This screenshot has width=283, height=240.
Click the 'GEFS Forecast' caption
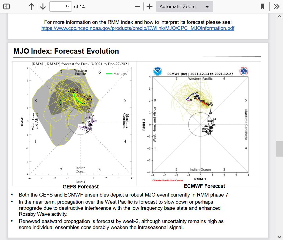click(81, 187)
